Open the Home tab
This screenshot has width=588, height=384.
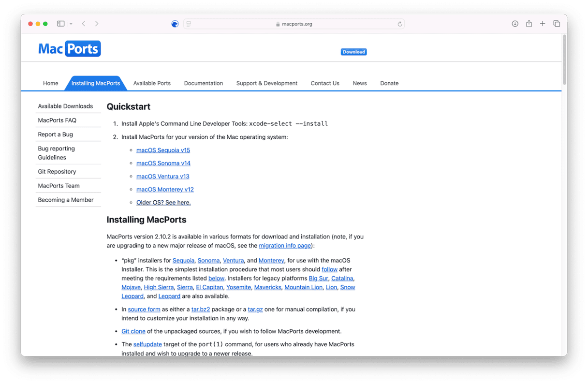50,83
